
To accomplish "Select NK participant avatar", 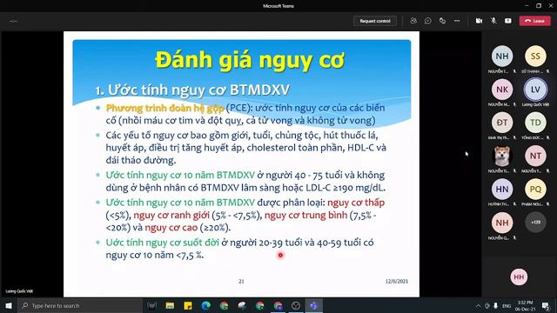I will pos(502,90).
